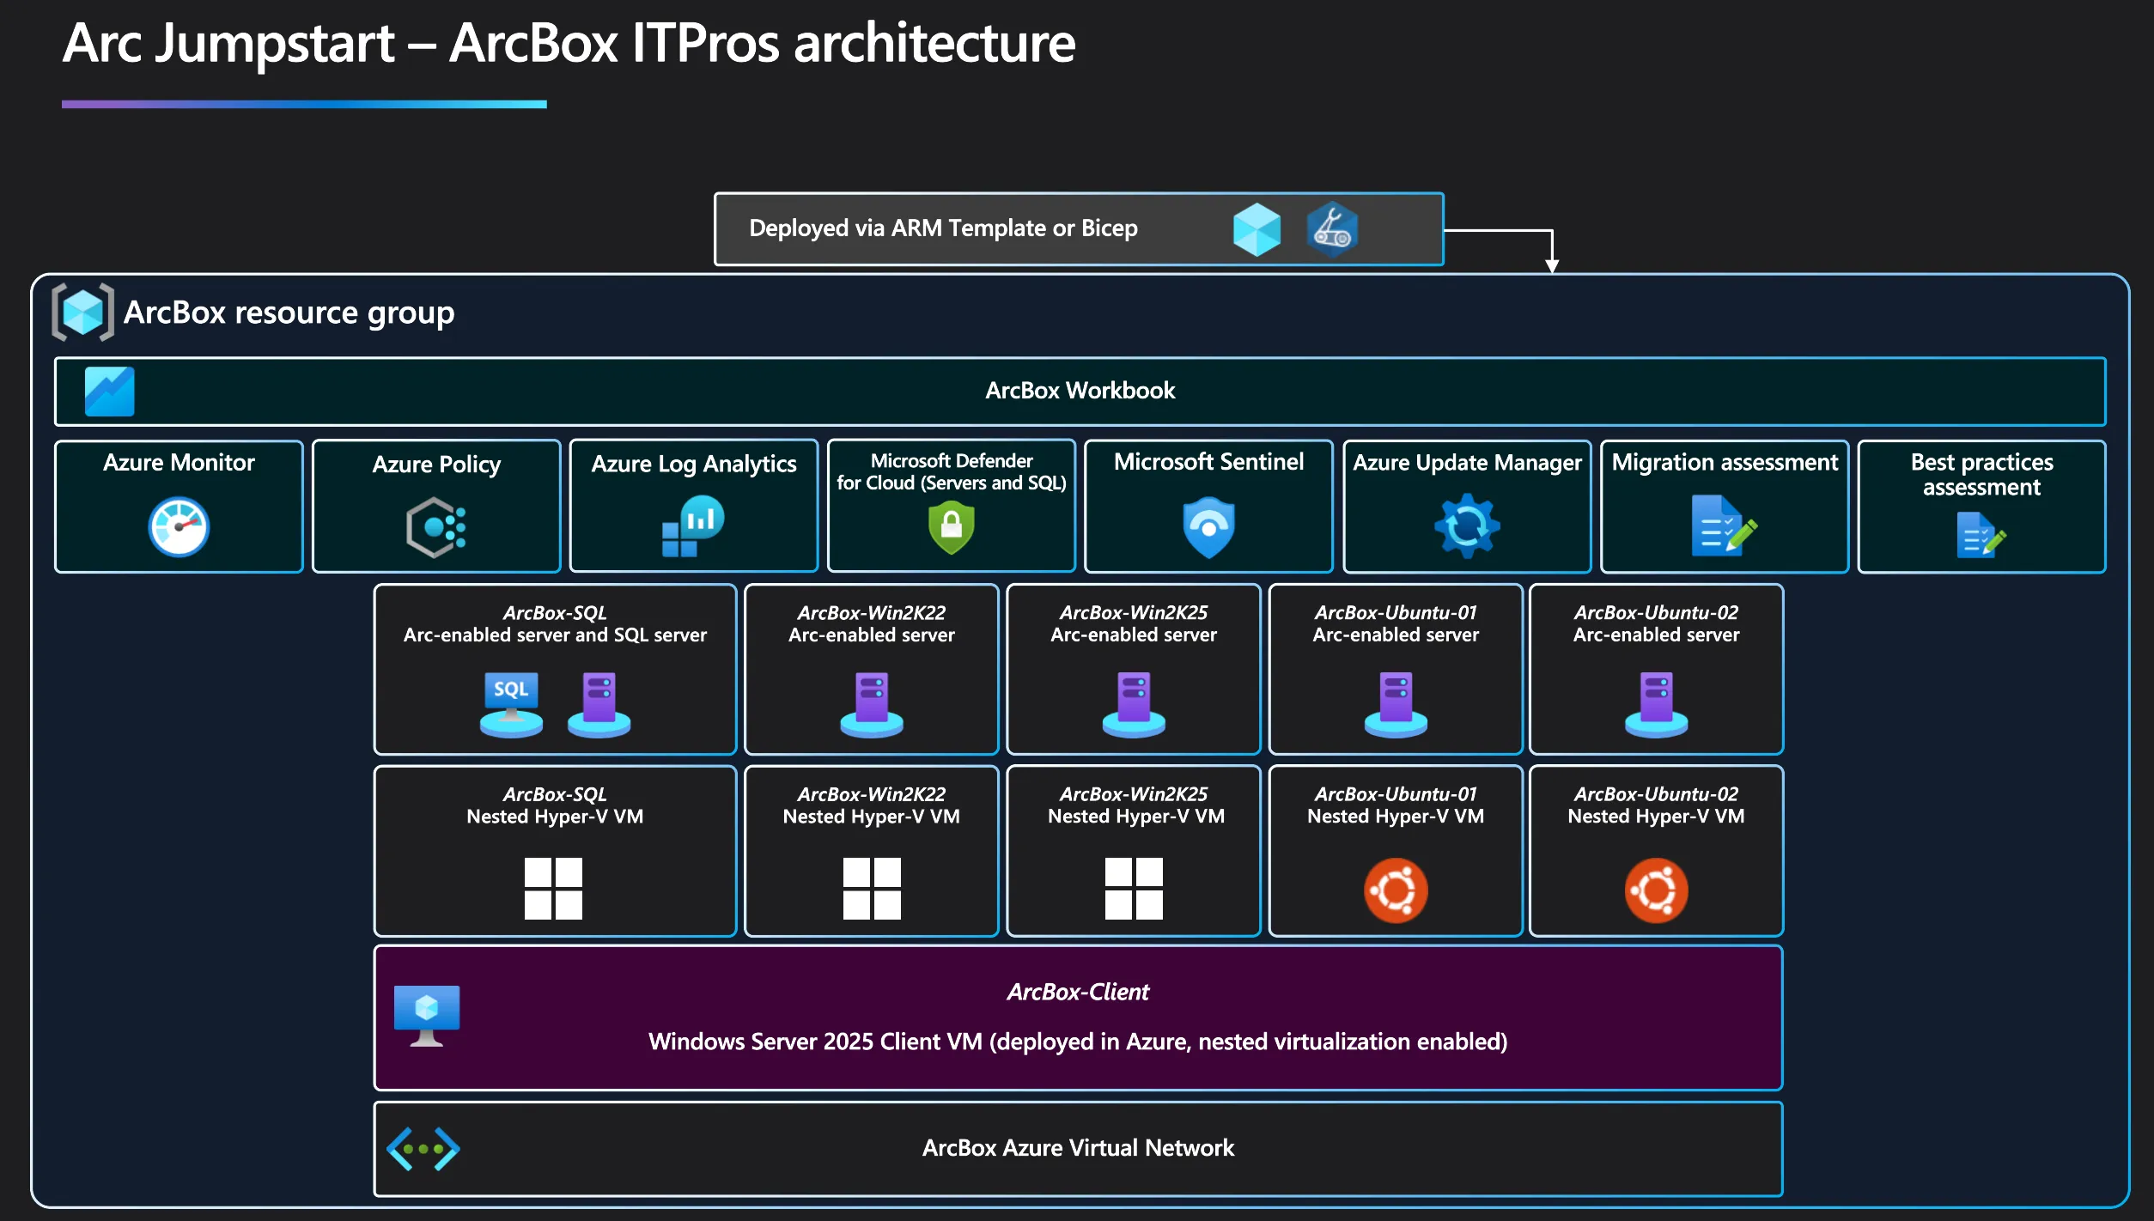Click the ArcBox Workbook banner
Viewport: 2154px width, 1221px height.
[x=1079, y=391]
